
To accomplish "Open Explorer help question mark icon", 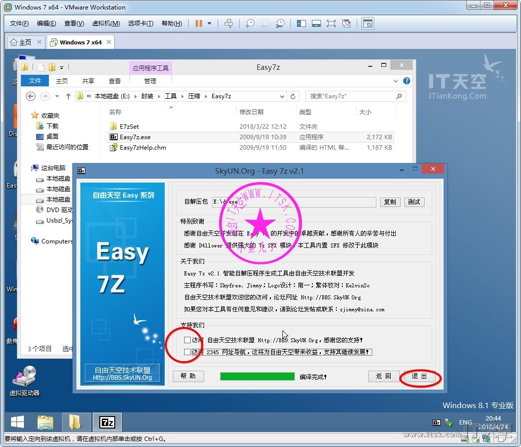I will (407, 81).
